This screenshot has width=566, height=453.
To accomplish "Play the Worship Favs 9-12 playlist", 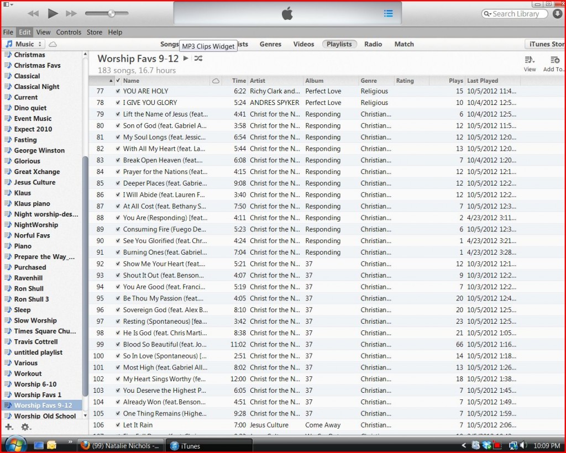I will click(x=186, y=59).
